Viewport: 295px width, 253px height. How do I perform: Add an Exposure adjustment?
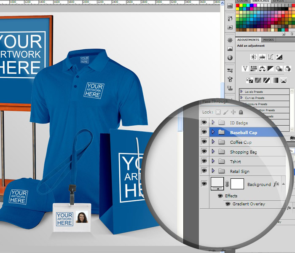click(x=279, y=57)
